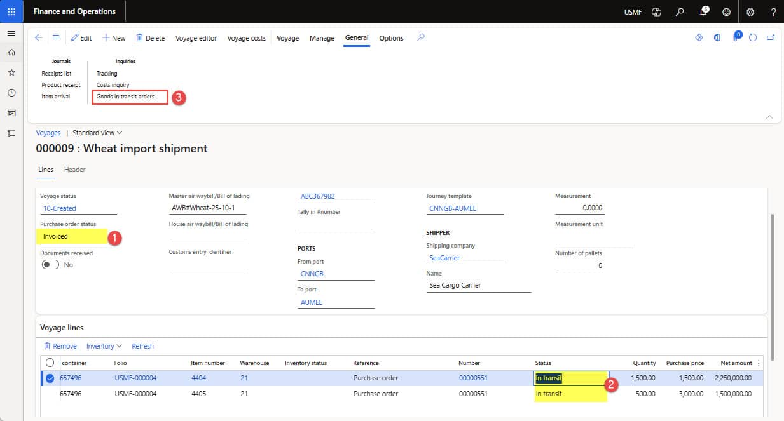Open the search magnifier in the top bar
The width and height of the screenshot is (784, 421).
679,11
